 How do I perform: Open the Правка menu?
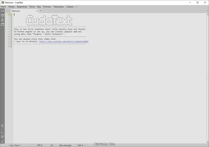coord(11,7)
